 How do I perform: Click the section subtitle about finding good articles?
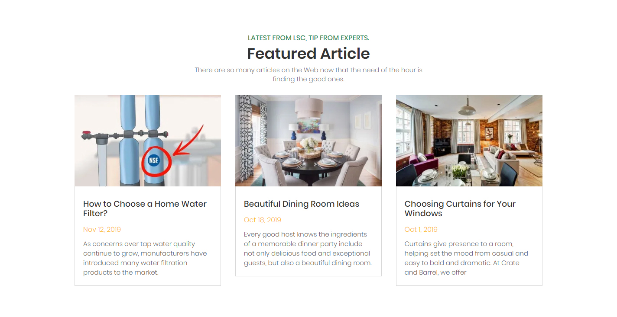point(308,74)
